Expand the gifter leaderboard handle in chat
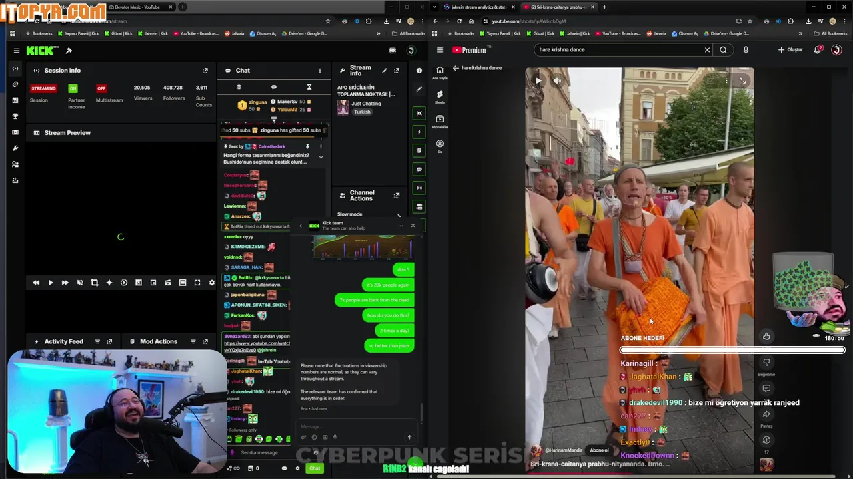 [x=273, y=119]
